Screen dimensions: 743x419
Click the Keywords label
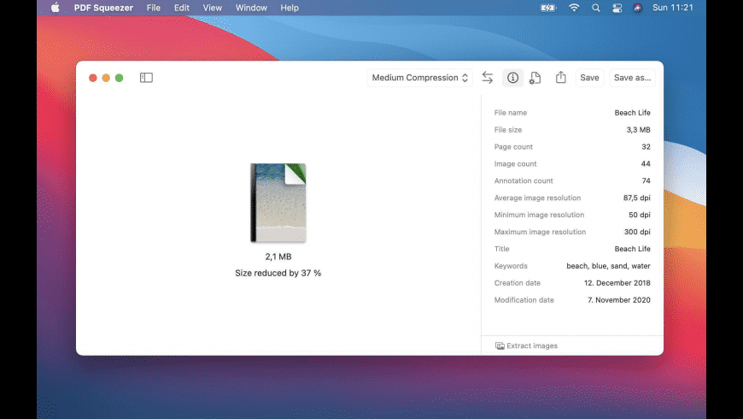tap(511, 266)
